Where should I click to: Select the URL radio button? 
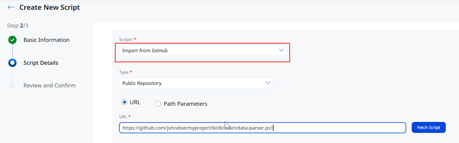tap(124, 103)
